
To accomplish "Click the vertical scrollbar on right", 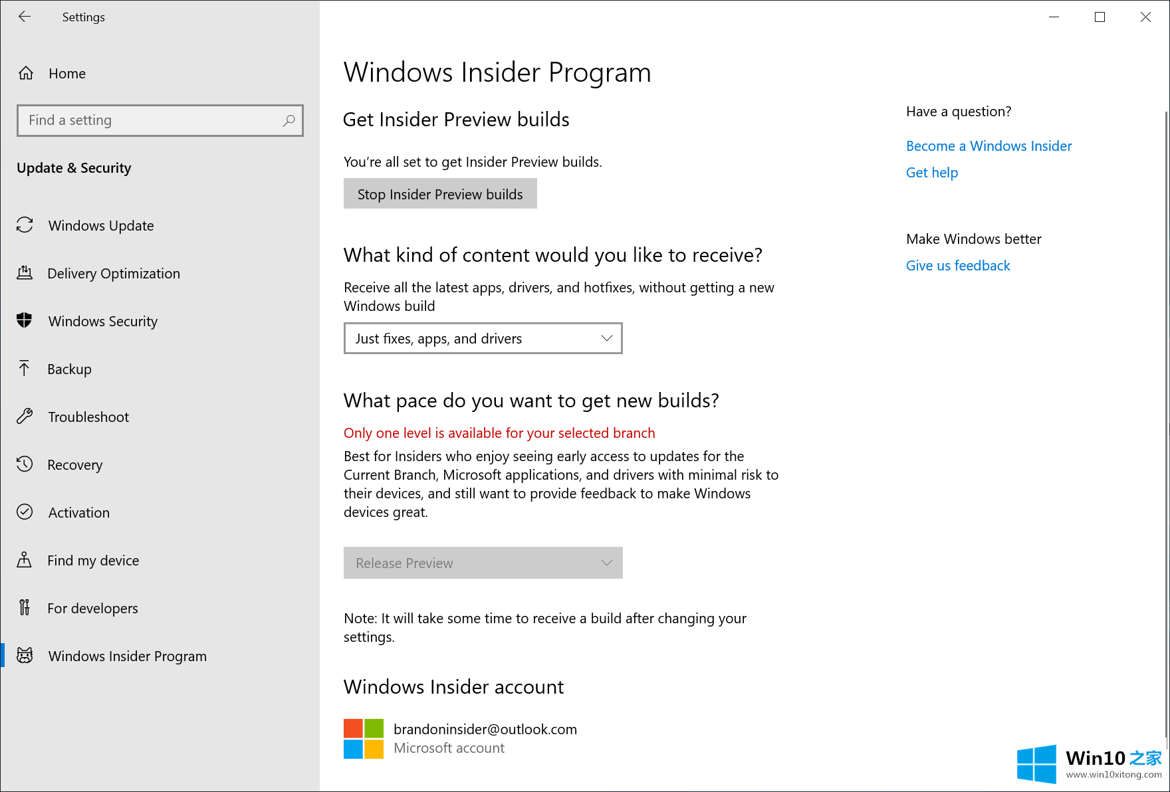I will (1166, 425).
